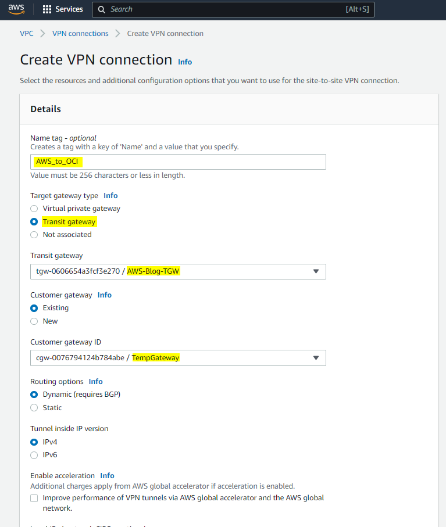This screenshot has width=446, height=527.
Task: Select Transit gateway radio button
Action: coord(34,222)
